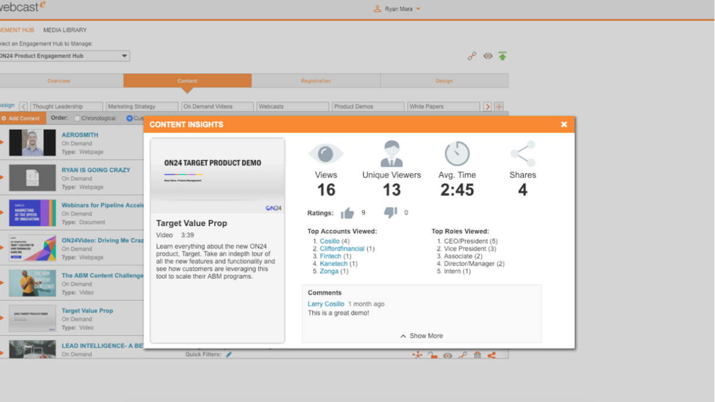Add a new category with plus icon

coord(499,107)
